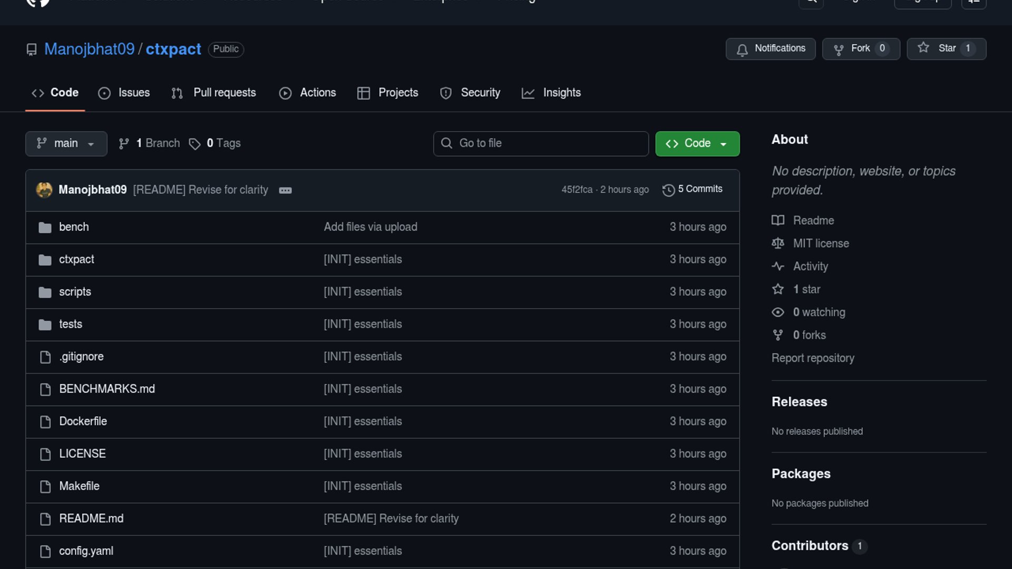This screenshot has height=569, width=1012.
Task: Open the Dockerfile file
Action: (x=83, y=421)
